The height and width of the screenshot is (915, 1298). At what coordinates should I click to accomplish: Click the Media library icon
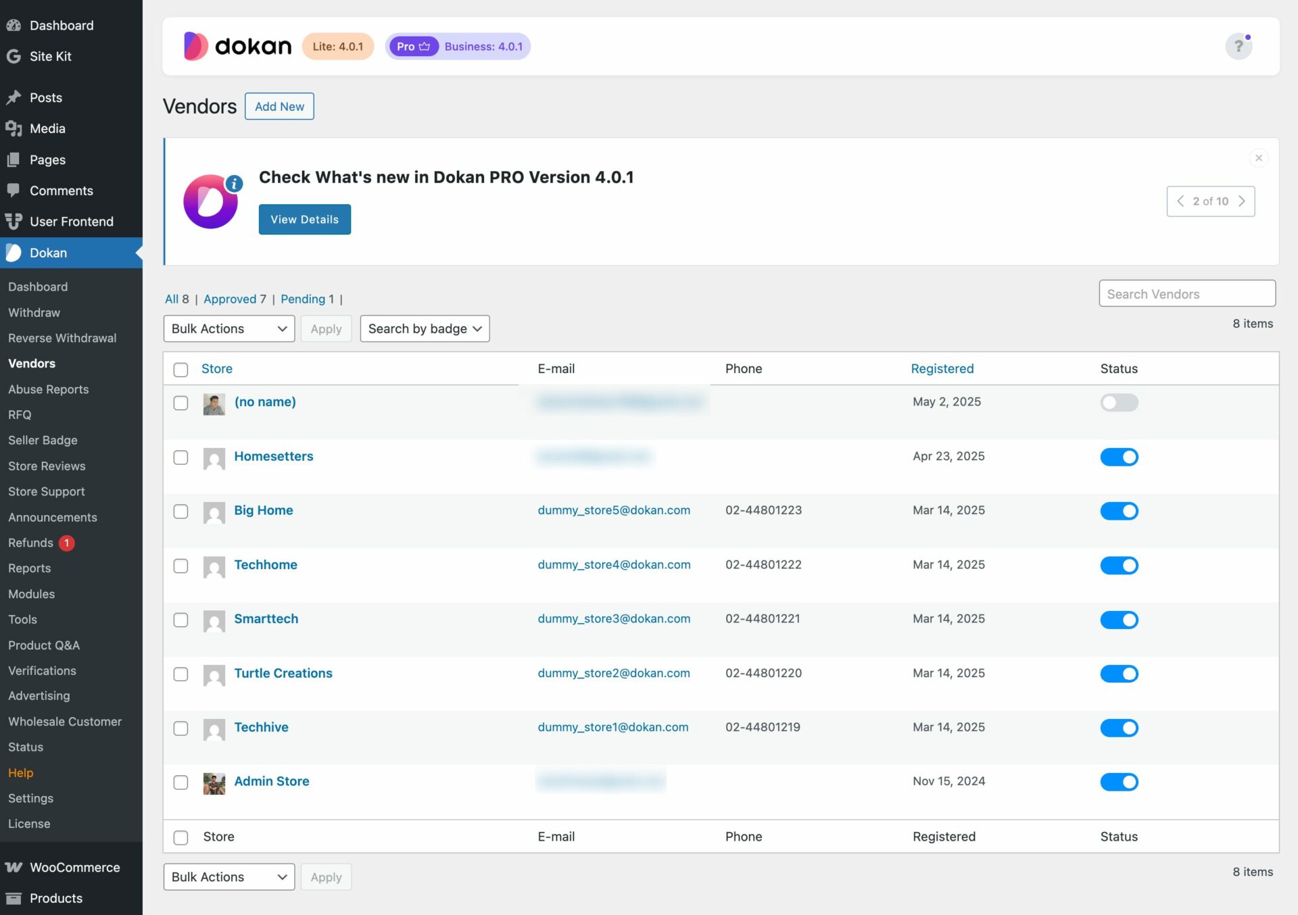[14, 128]
